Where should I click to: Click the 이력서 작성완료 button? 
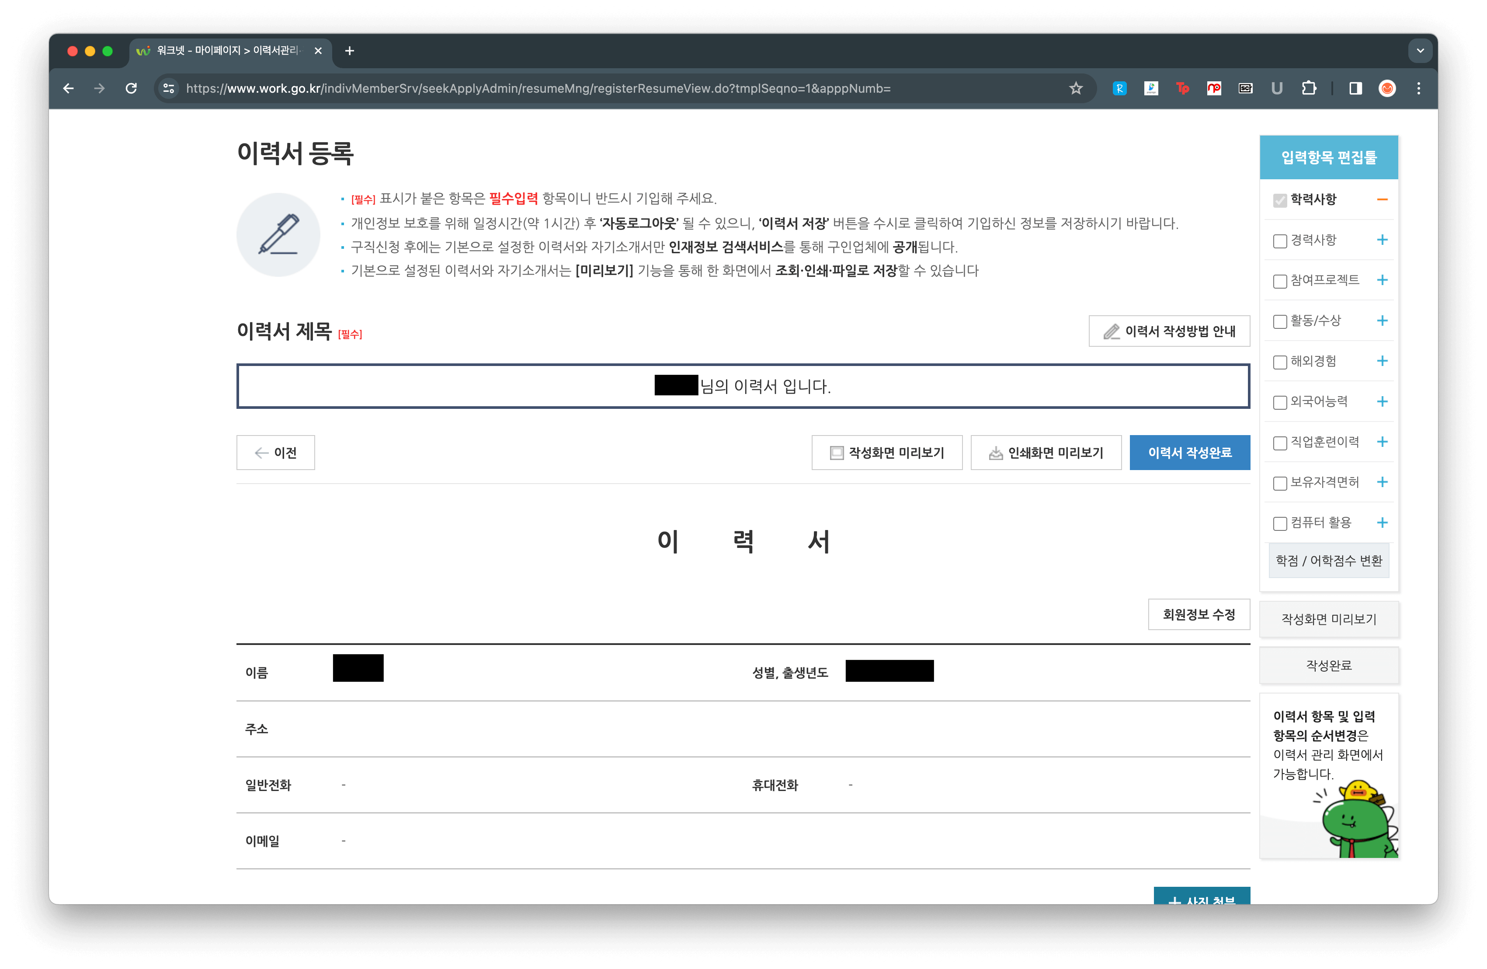pyautogui.click(x=1189, y=452)
